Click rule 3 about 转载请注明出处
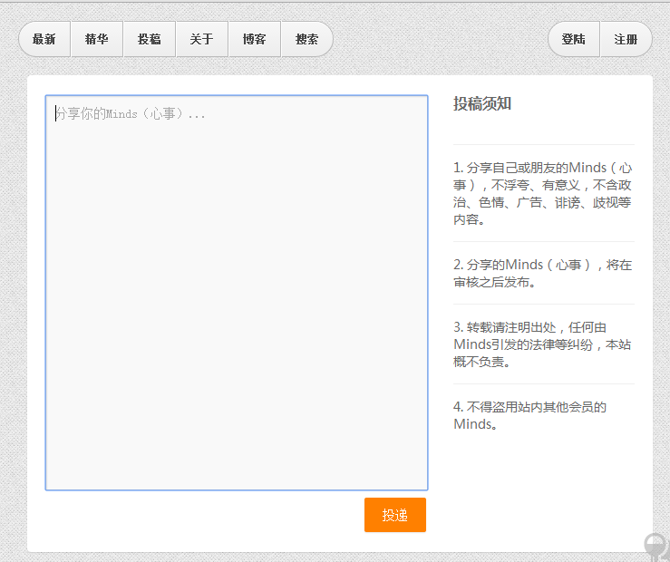 tap(543, 344)
